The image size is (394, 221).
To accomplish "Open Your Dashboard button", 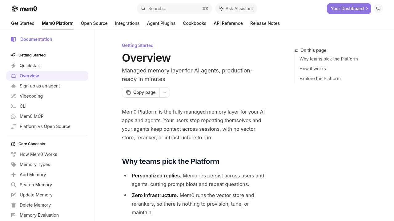I will coord(349,9).
